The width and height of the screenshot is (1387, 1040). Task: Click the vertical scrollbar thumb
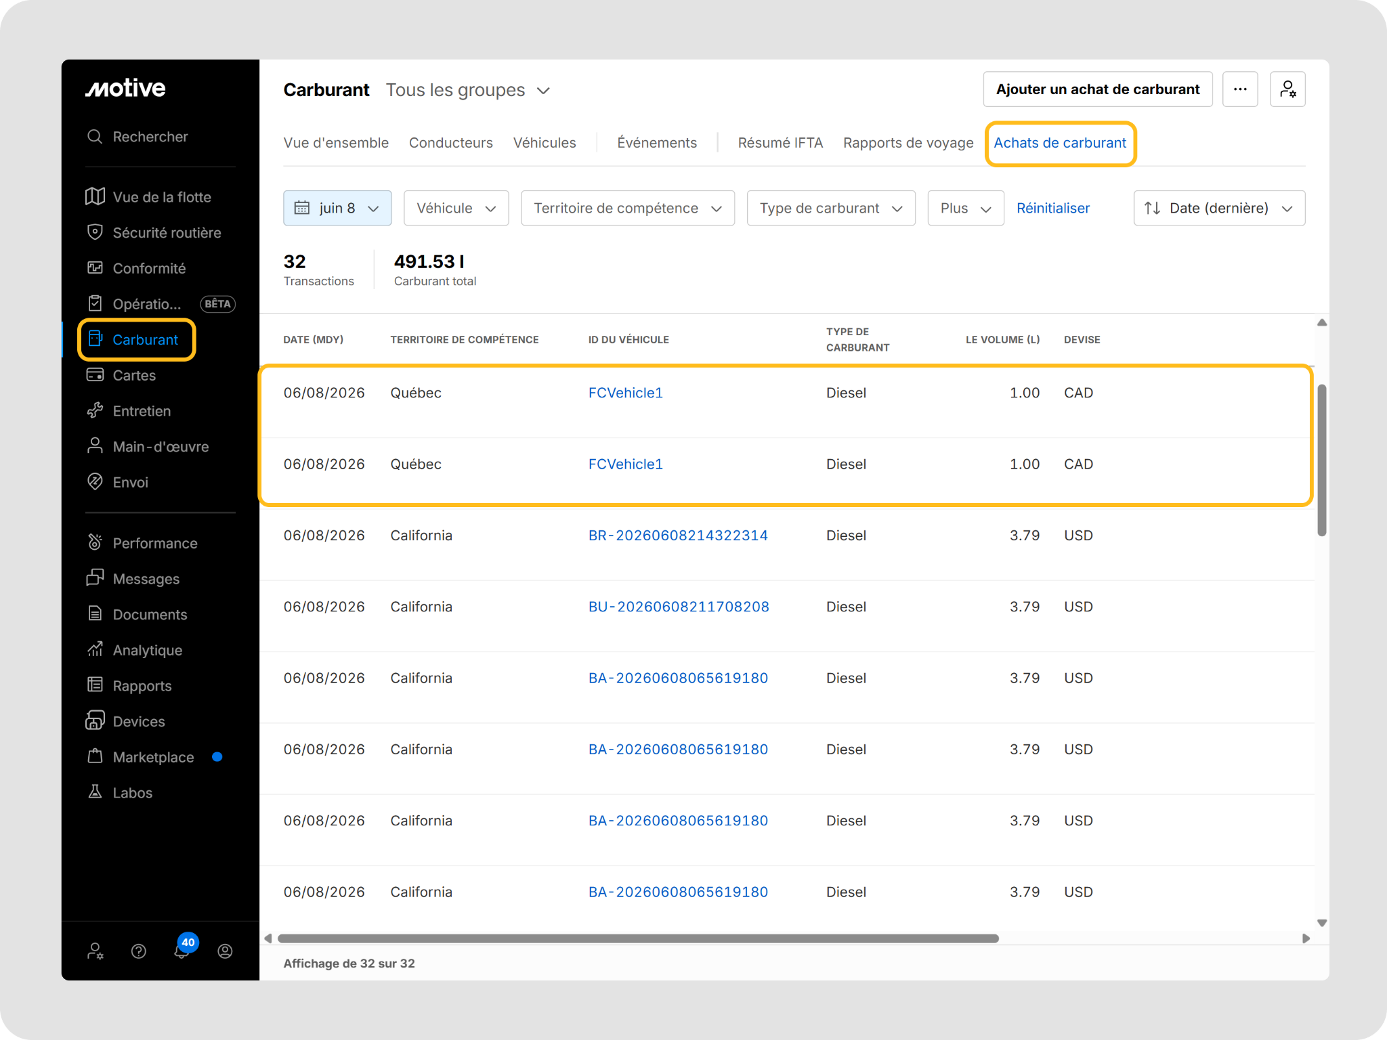1321,460
